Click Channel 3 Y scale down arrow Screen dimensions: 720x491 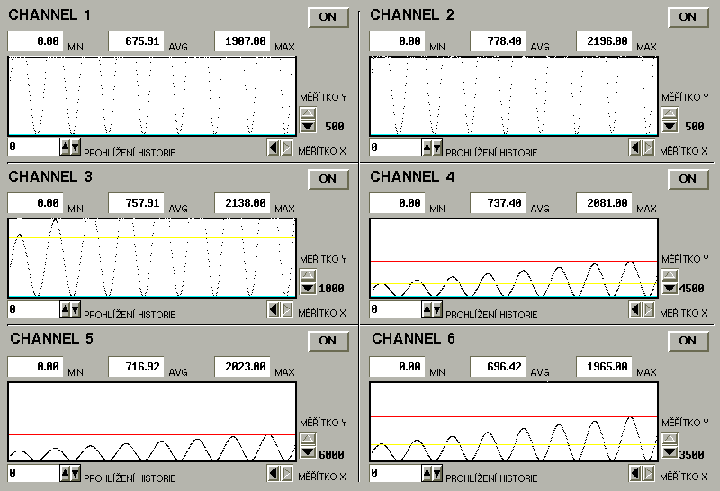coord(308,289)
